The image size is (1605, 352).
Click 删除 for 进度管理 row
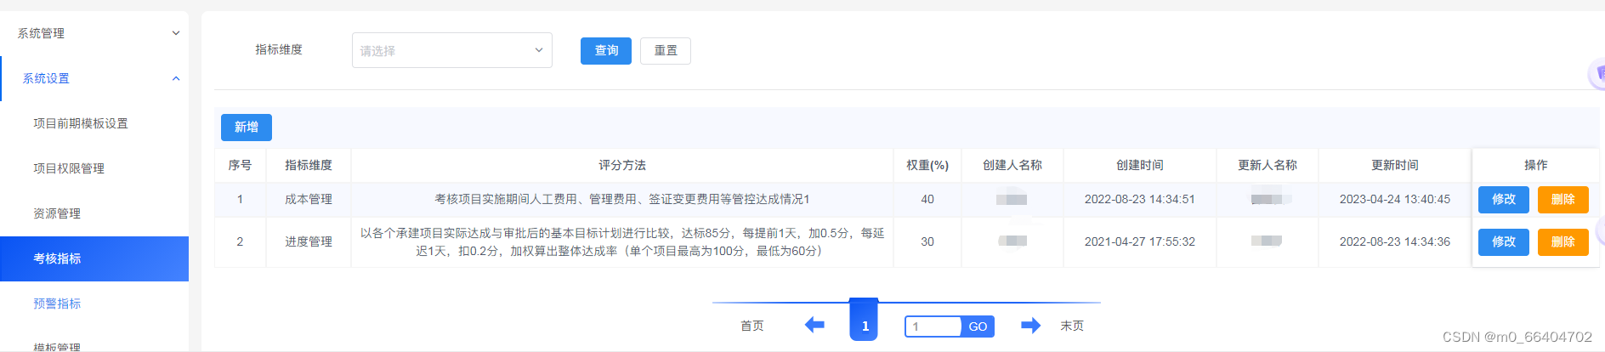pos(1563,241)
